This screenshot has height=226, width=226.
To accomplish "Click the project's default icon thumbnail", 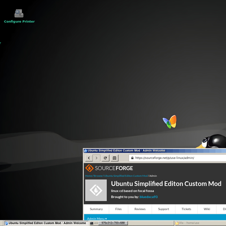I will (96, 190).
